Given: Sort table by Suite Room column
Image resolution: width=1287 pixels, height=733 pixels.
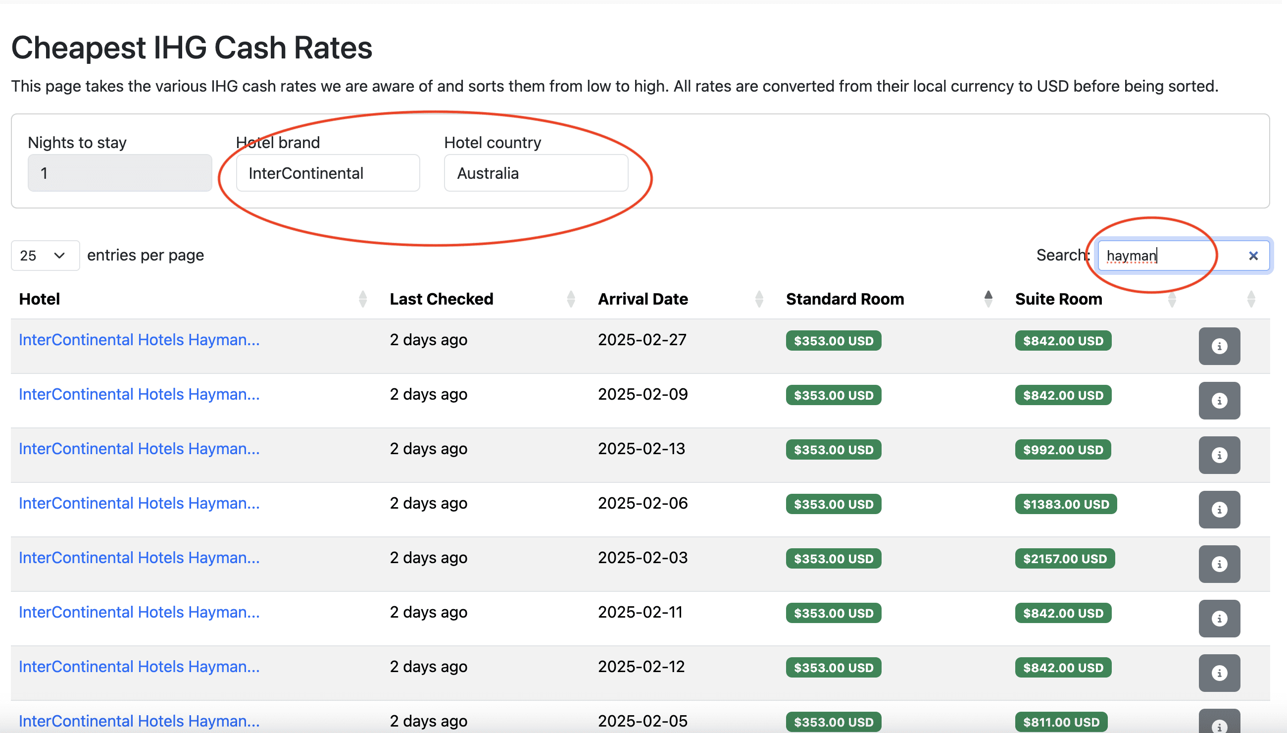Looking at the screenshot, I should 1172,299.
